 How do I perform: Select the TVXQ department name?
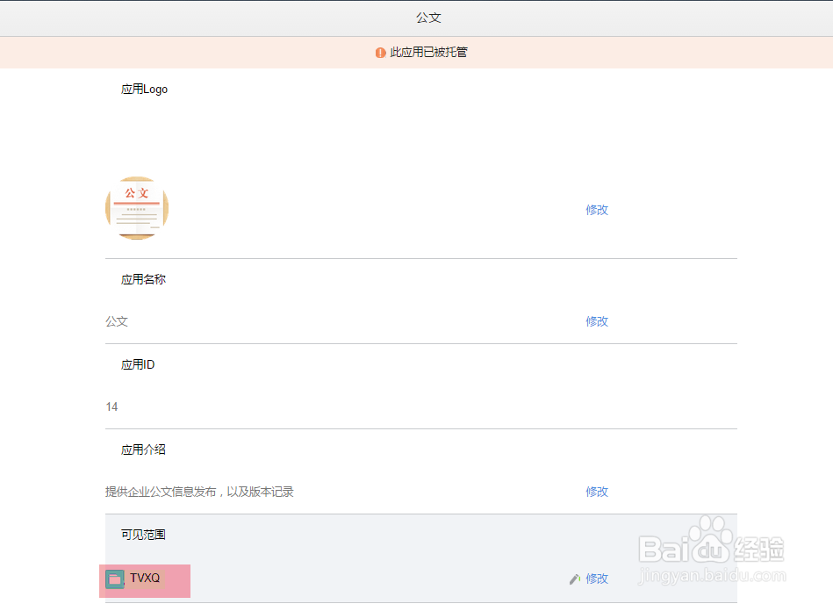[145, 578]
